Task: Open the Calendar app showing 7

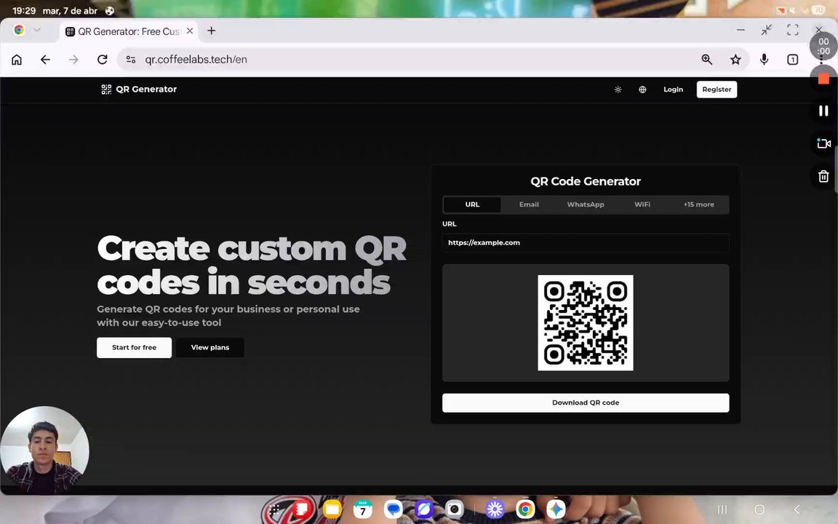Action: tap(363, 509)
